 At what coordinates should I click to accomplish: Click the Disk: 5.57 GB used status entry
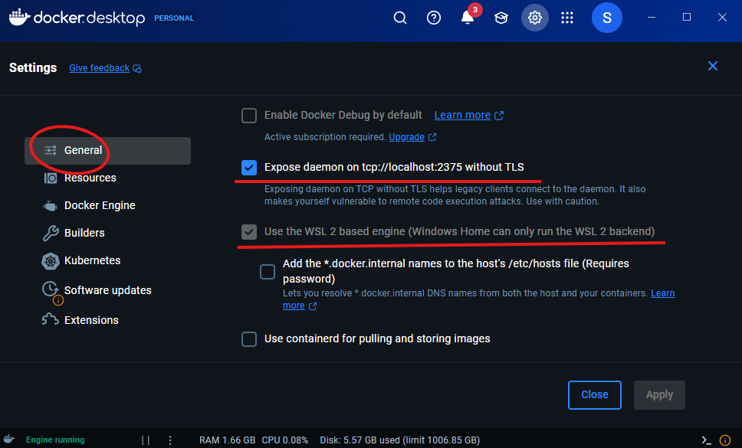coord(400,440)
